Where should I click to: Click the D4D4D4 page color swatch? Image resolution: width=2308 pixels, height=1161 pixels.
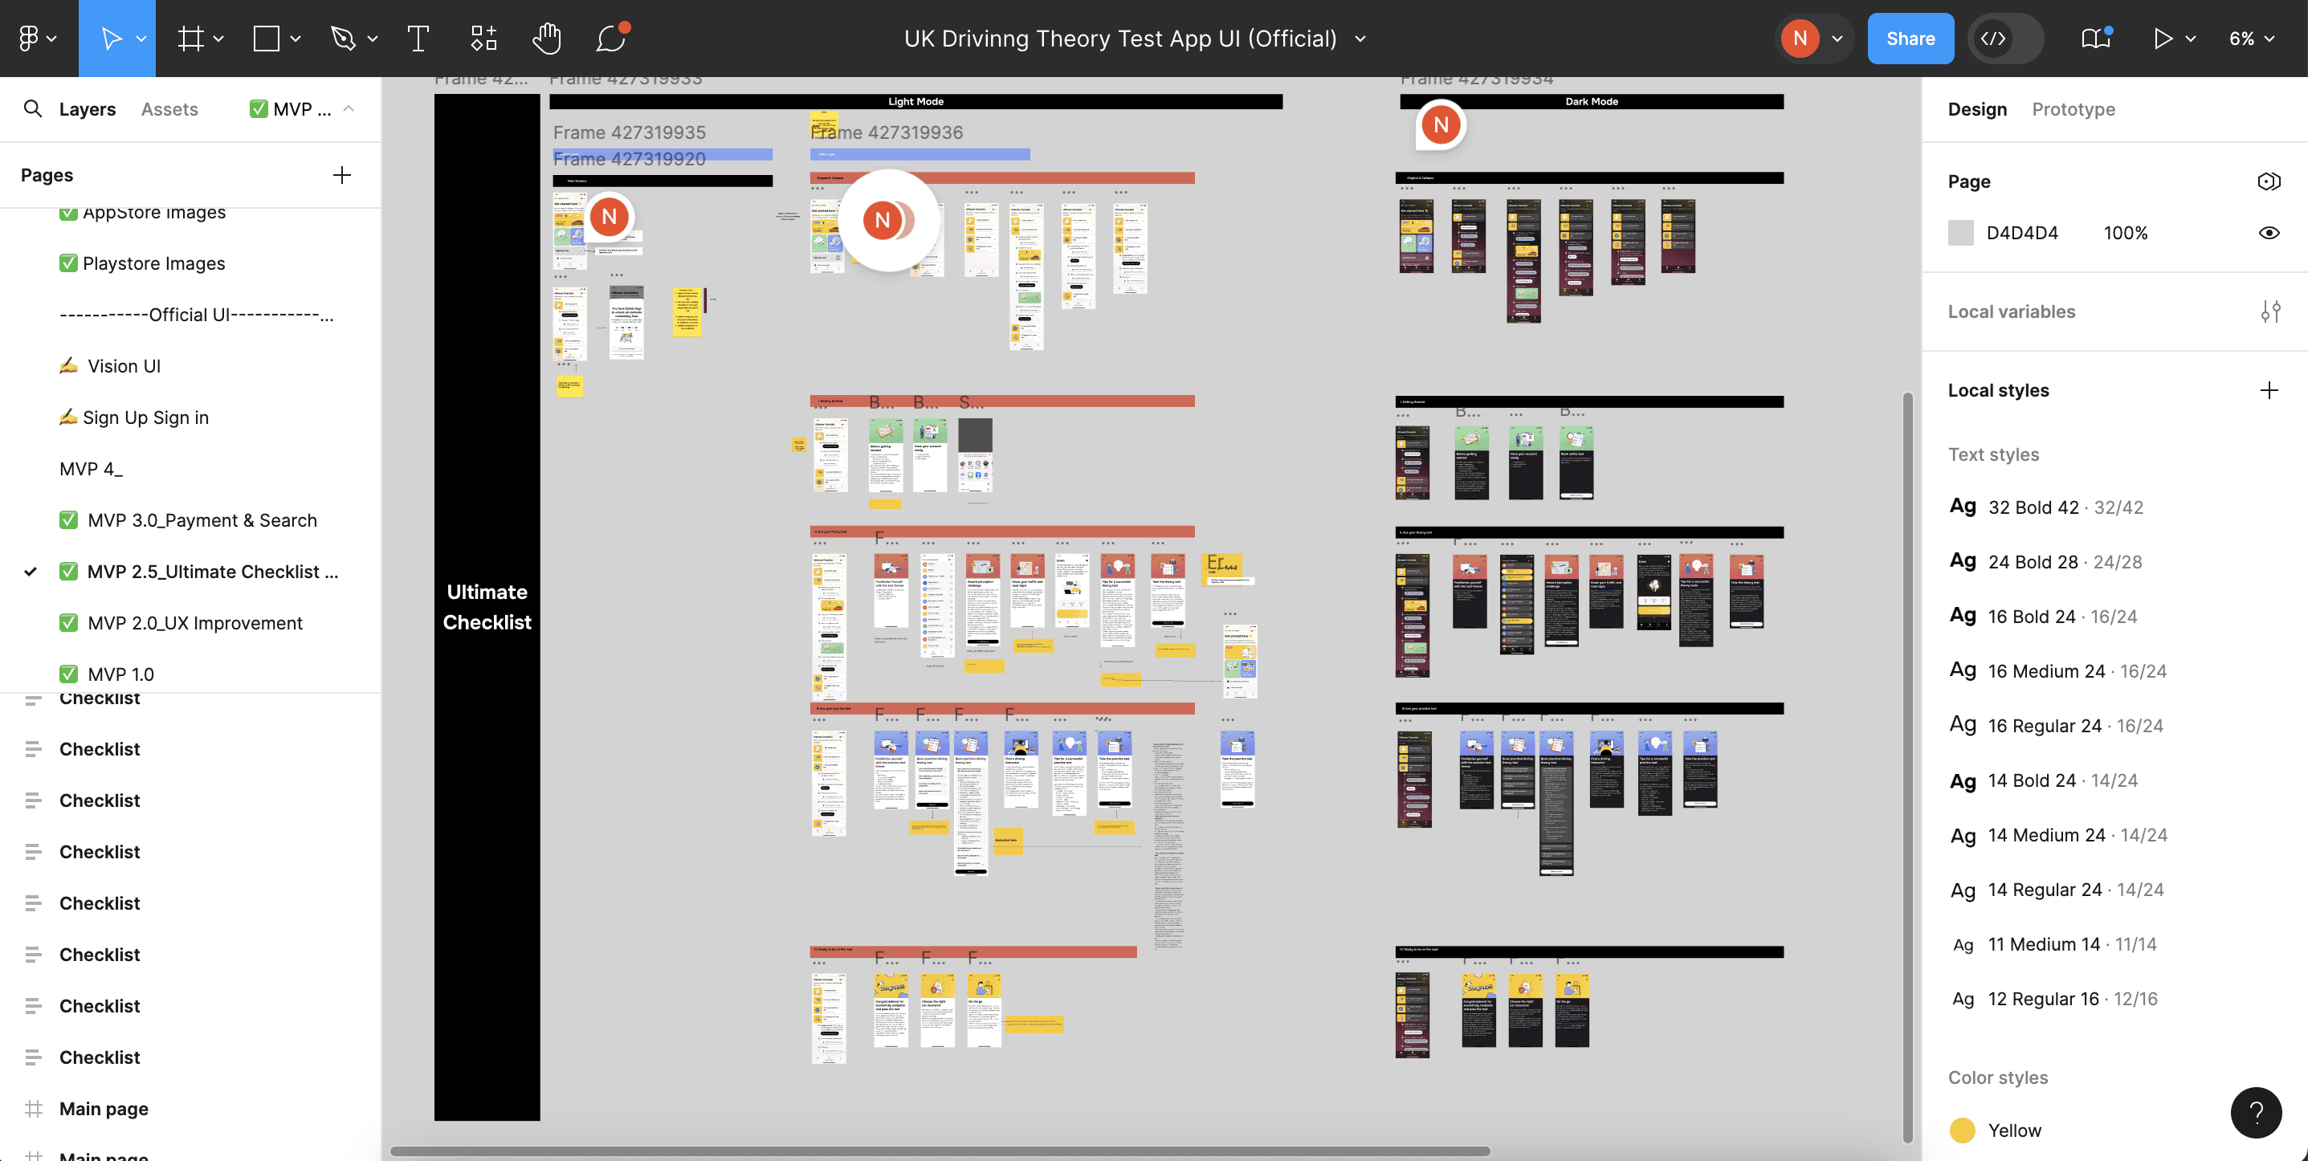click(x=1960, y=233)
